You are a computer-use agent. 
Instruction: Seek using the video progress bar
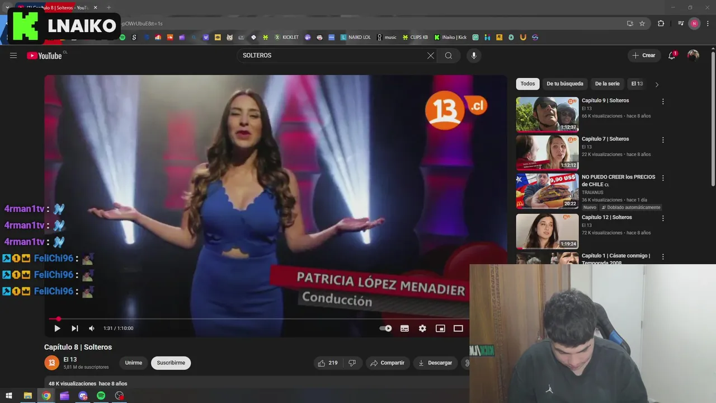tap(258, 319)
